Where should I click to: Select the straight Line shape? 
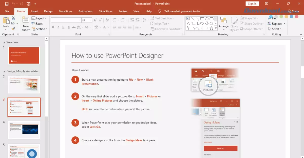coord(193,19)
